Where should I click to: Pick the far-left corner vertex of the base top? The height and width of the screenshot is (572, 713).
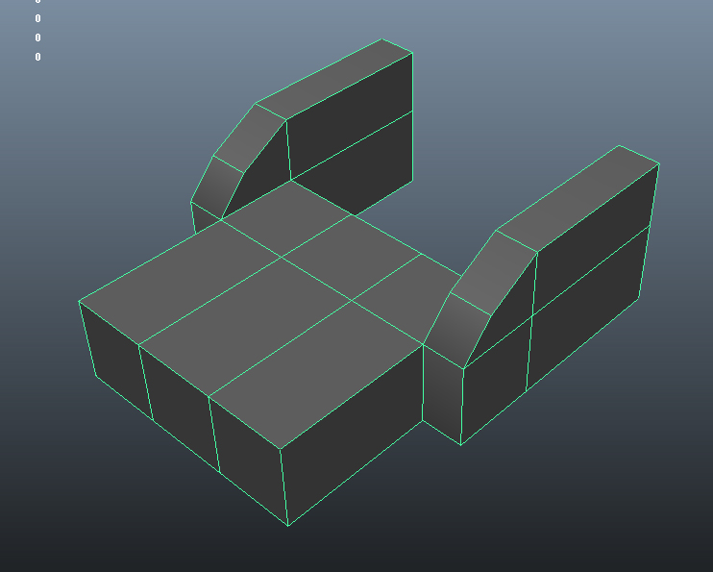[79, 302]
